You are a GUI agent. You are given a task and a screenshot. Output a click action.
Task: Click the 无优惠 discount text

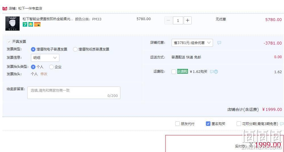[x=221, y=19]
